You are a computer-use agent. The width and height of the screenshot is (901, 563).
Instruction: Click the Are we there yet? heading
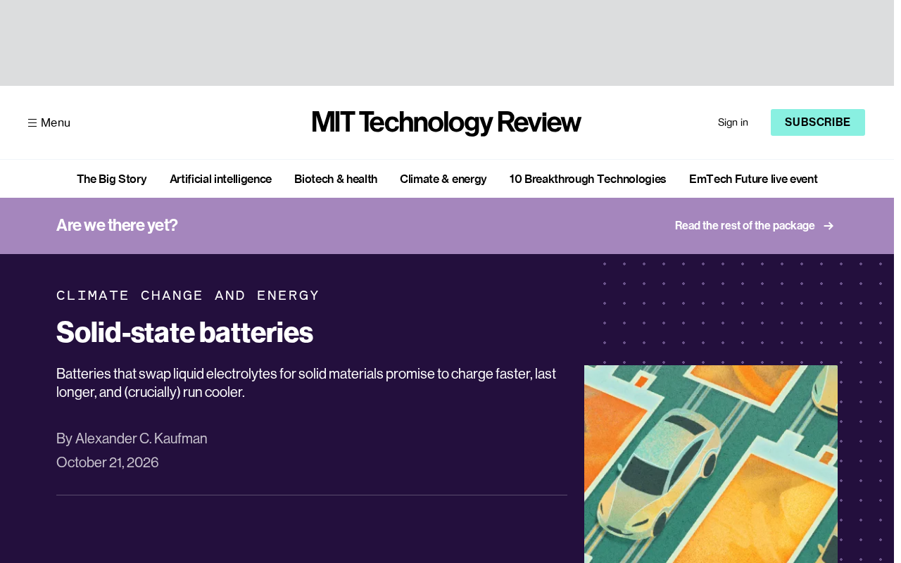pyautogui.click(x=117, y=225)
